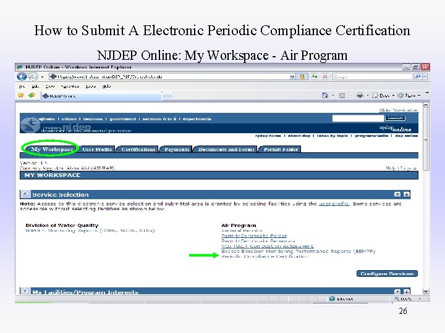Viewport: 445px width, 333px height.
Task: Open the Tools dropdown in command bar
Action: 409,96
